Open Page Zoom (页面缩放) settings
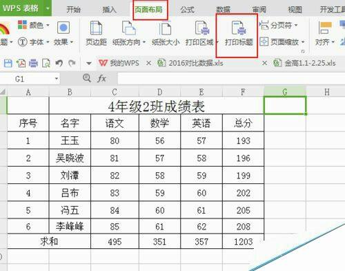345x271 pixels. (282, 42)
